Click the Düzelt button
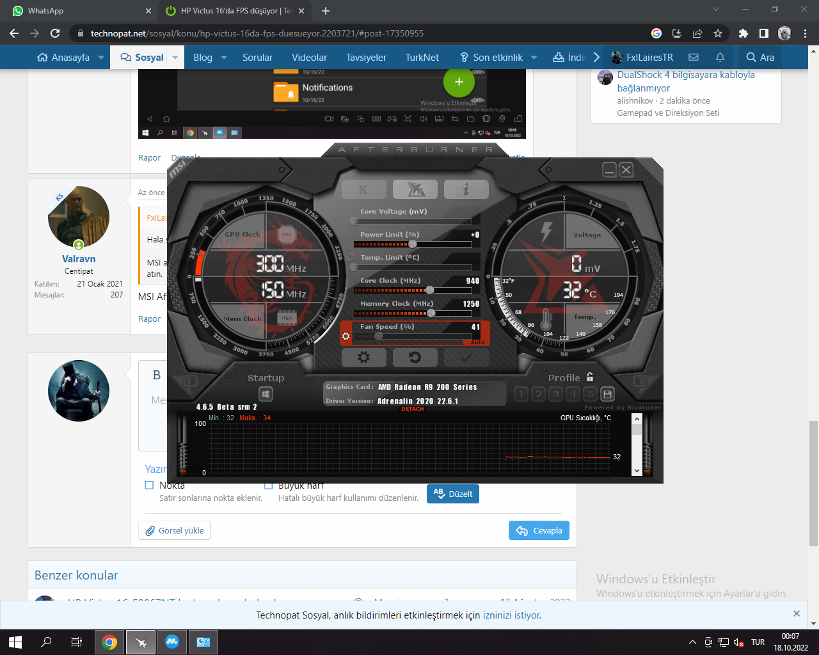Screen dimensions: 819x655 tap(453, 494)
